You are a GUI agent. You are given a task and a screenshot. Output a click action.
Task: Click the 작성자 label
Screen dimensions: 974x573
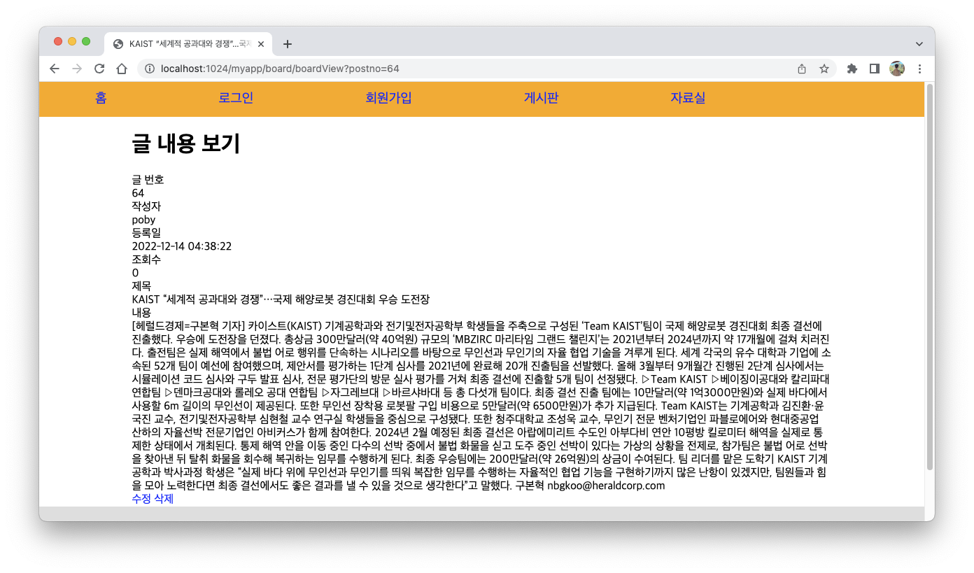[146, 206]
